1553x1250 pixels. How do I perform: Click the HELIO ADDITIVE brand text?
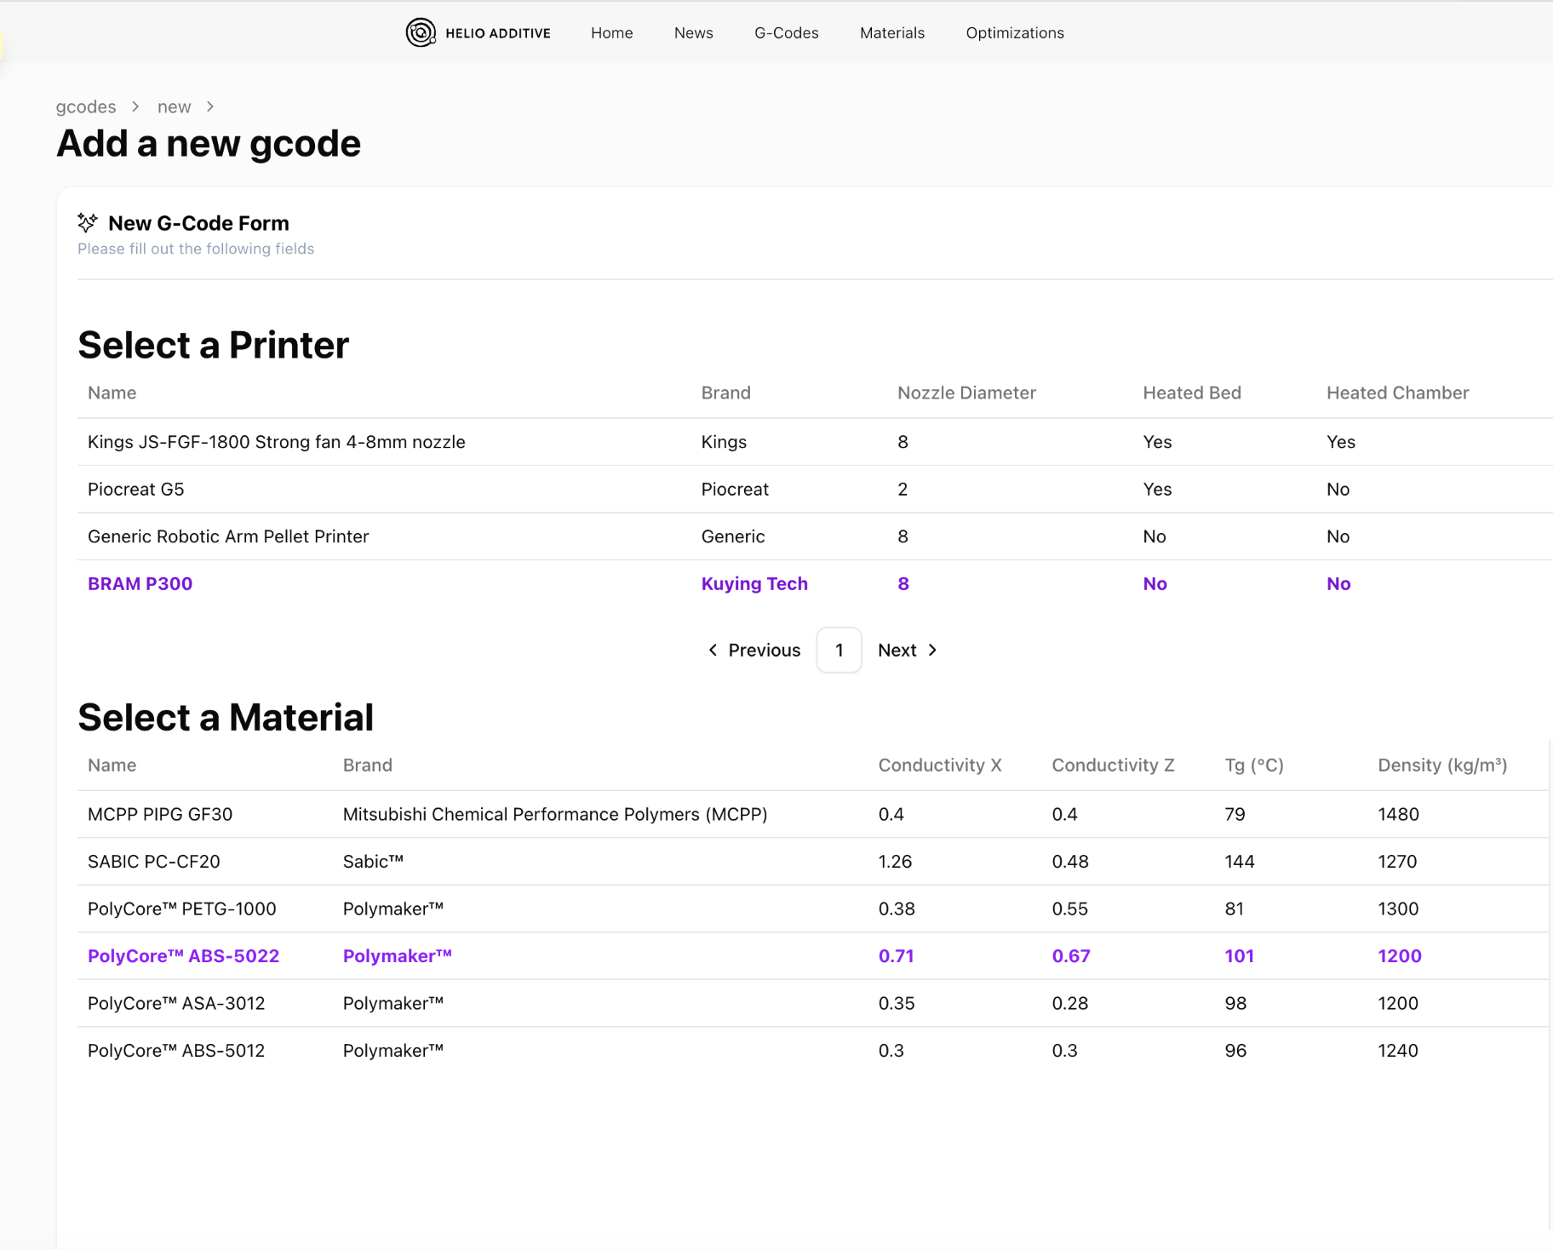pyautogui.click(x=498, y=33)
